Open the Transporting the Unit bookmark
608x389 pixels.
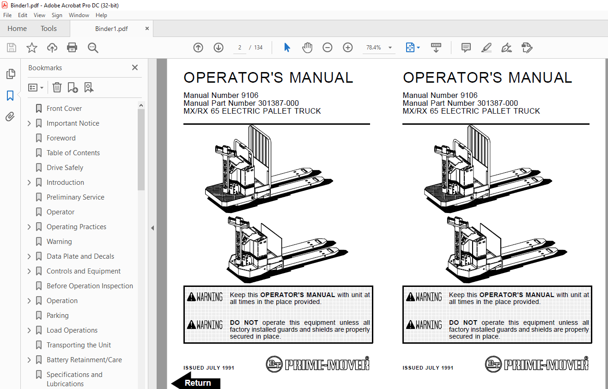coord(79,345)
